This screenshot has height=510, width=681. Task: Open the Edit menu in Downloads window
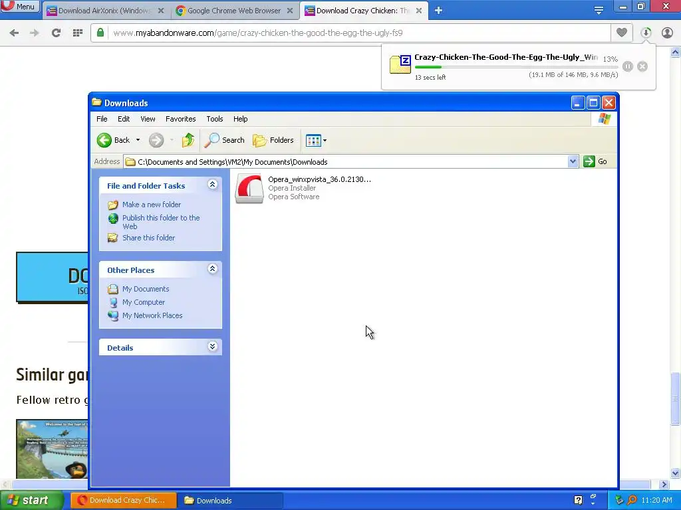124,119
